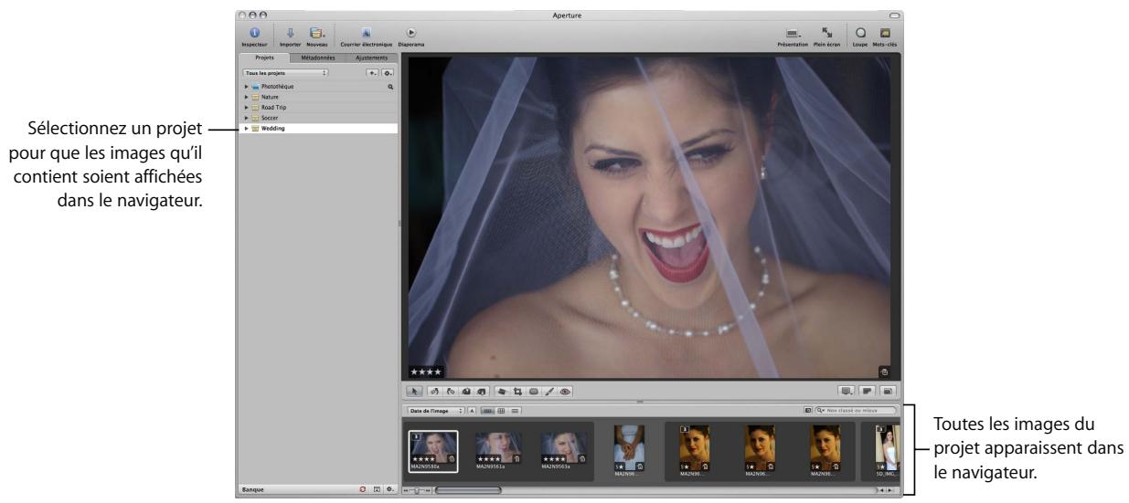Open the Date de l'image sort menu
The height and width of the screenshot is (503, 1129).
click(435, 412)
